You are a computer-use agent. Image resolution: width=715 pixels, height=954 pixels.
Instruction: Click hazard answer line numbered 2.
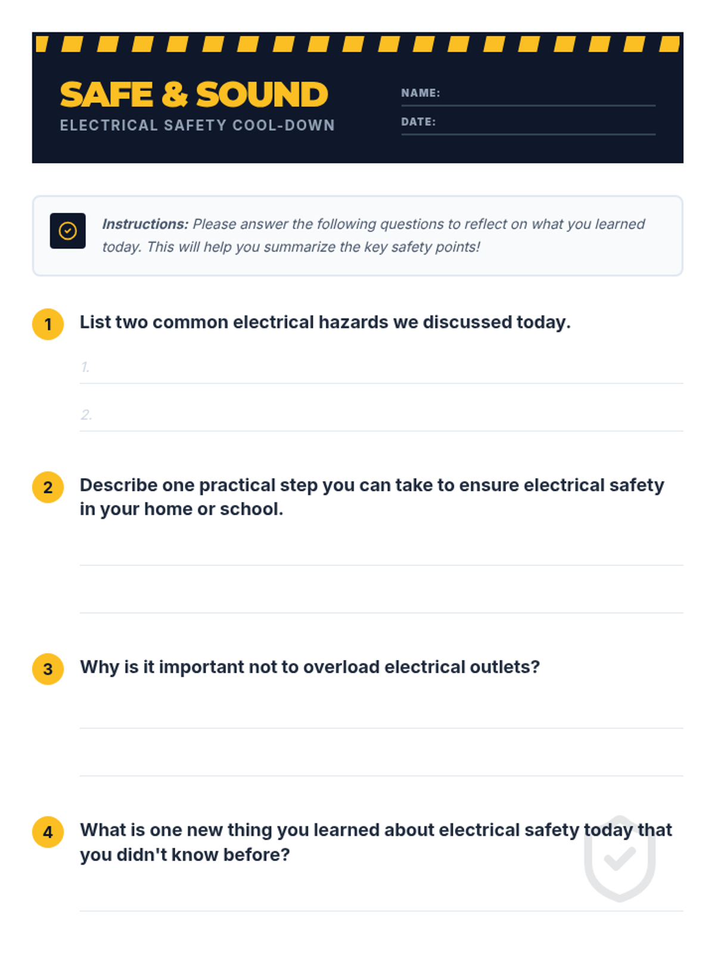pyautogui.click(x=381, y=416)
